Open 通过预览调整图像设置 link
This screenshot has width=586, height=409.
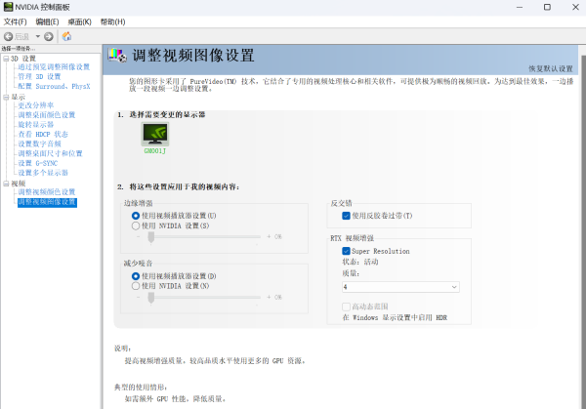(54, 66)
